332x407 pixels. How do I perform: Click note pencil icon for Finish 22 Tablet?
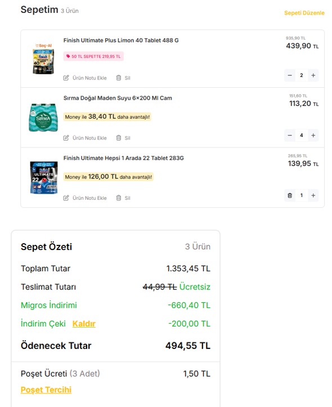tap(66, 198)
